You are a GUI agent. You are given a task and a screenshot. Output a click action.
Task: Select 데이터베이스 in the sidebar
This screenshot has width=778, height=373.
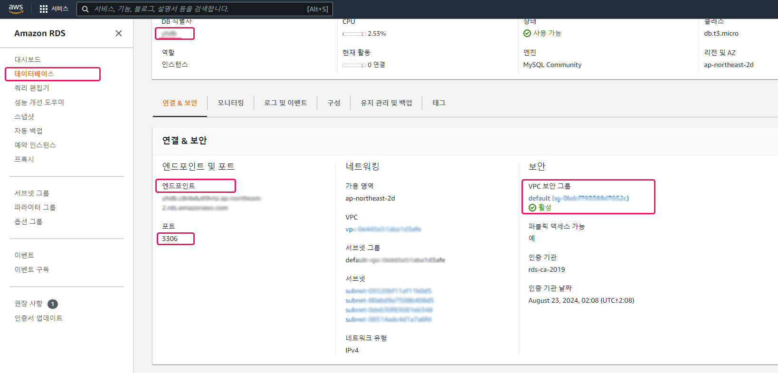pyautogui.click(x=34, y=74)
